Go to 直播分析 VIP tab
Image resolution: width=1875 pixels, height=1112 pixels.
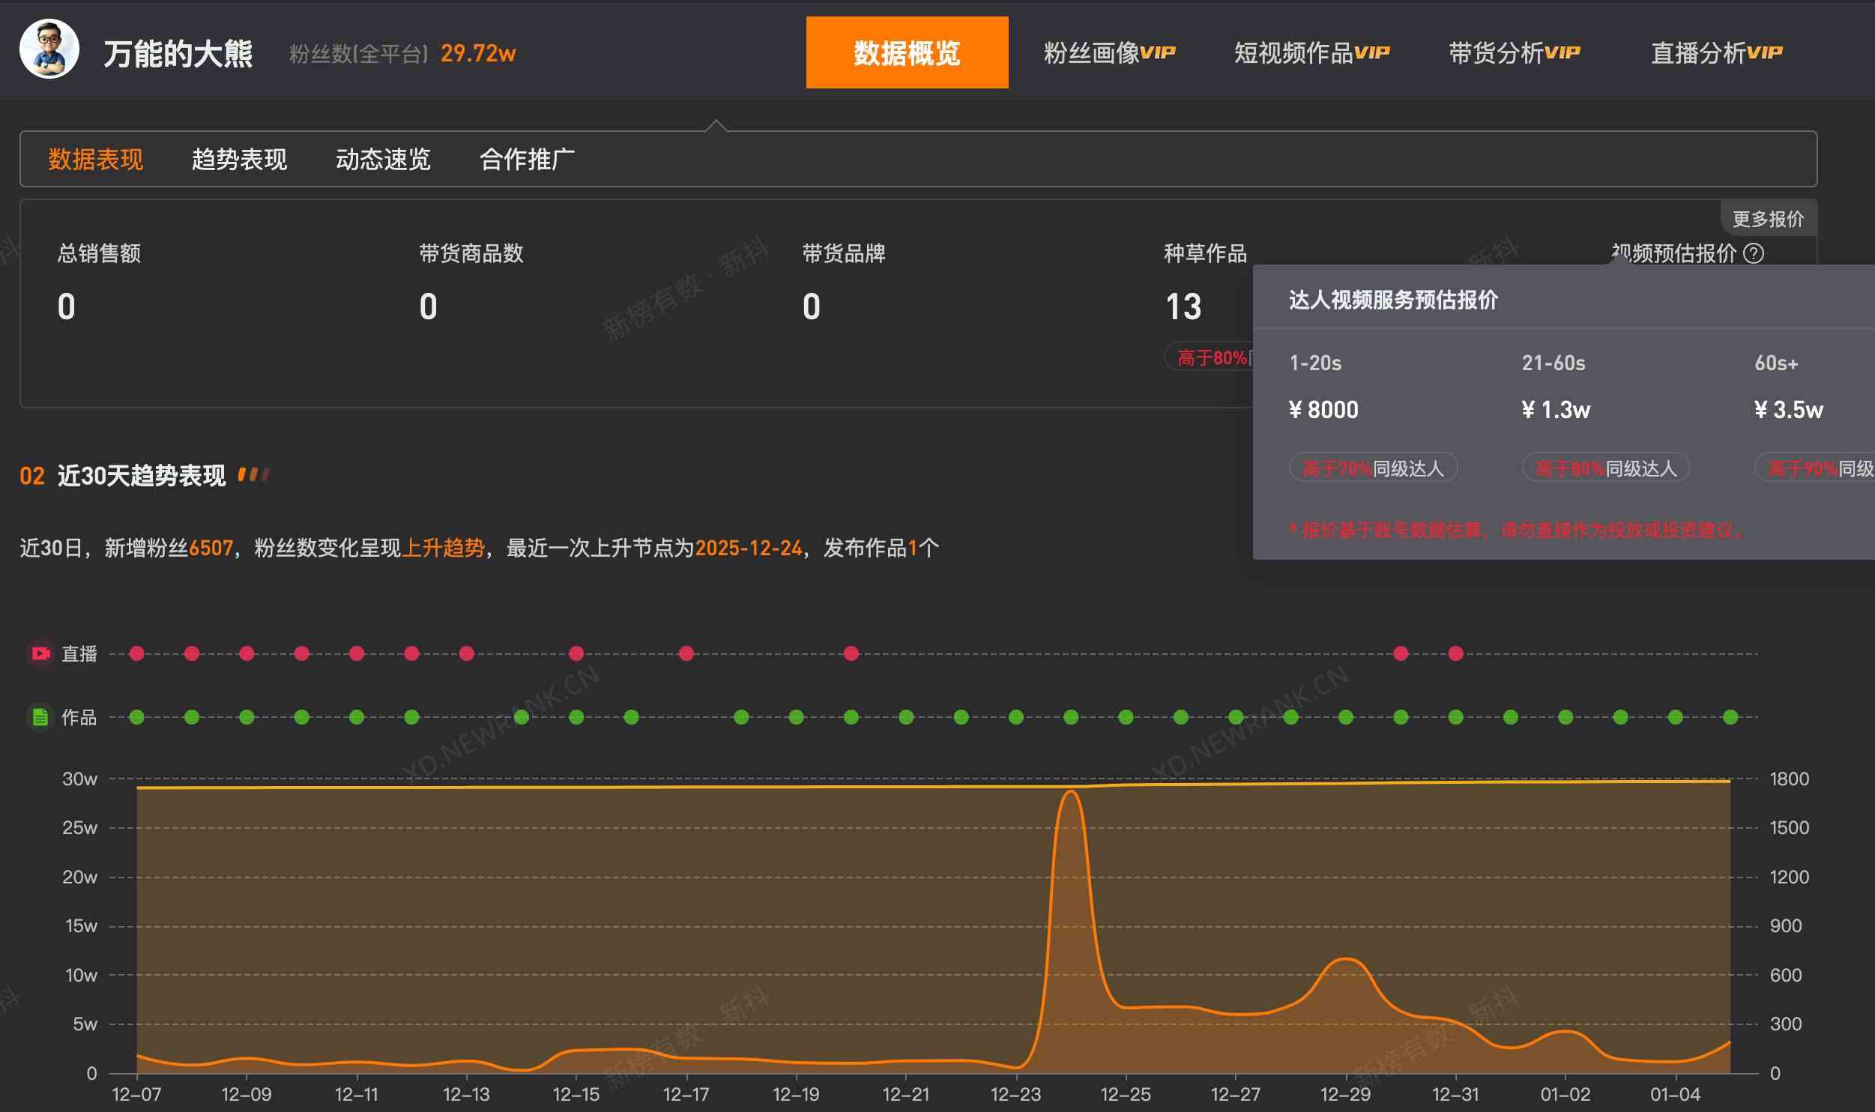click(x=1716, y=52)
